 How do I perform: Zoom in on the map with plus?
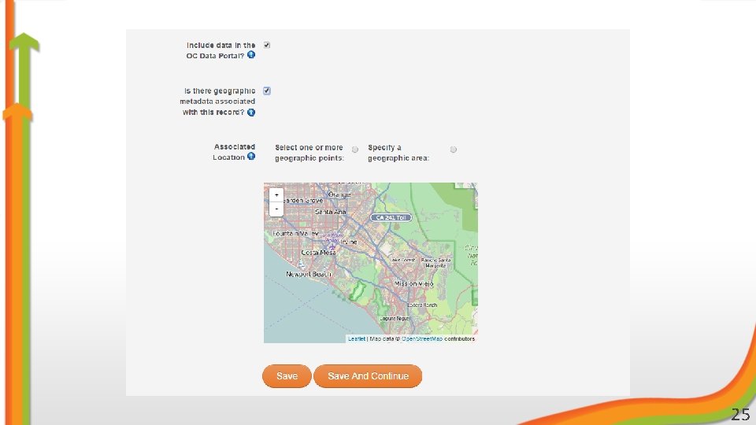tap(276, 195)
